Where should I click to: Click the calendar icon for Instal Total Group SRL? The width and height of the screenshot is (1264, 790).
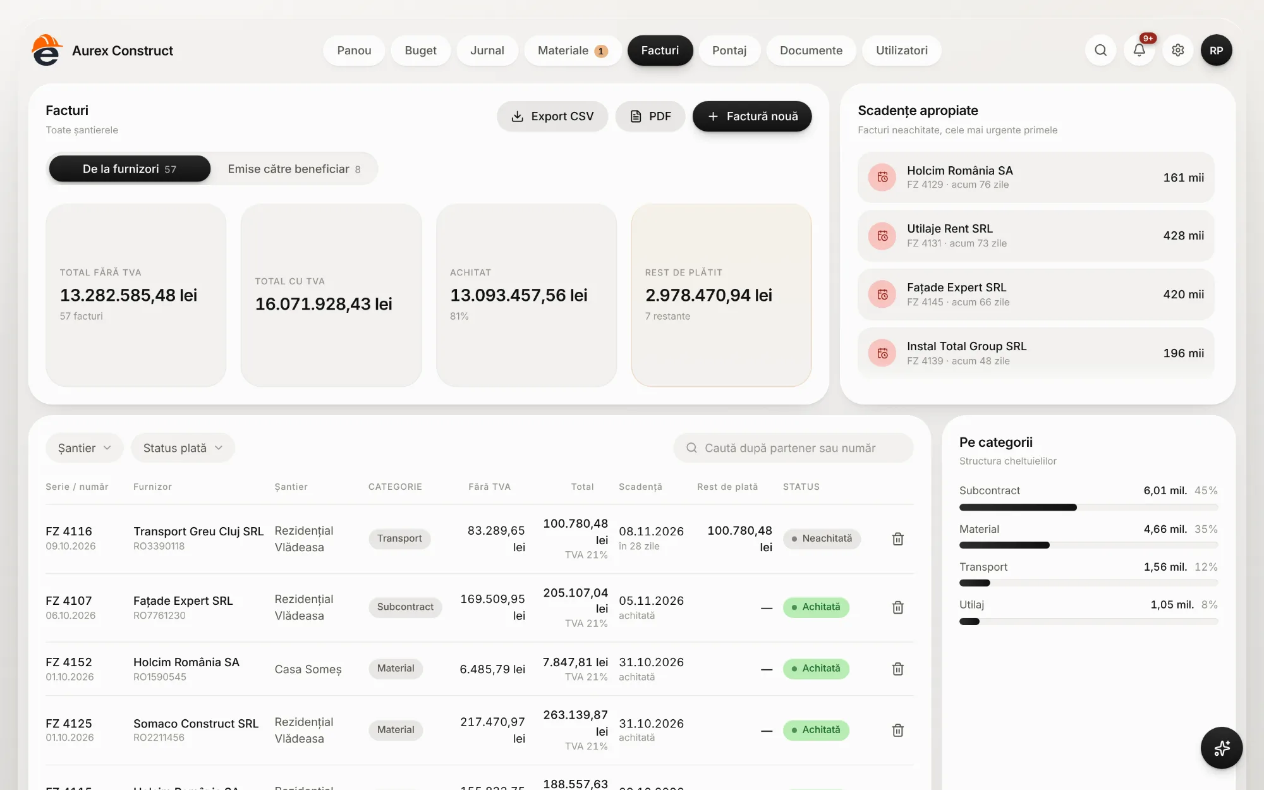882,353
